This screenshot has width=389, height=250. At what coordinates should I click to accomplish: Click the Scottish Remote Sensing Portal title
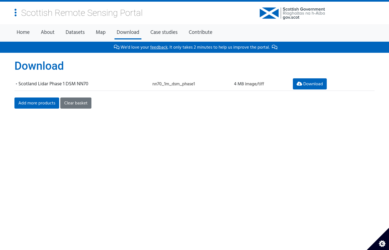82,13
